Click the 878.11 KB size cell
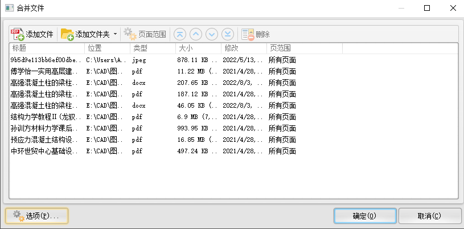The height and width of the screenshot is (229, 464). [x=198, y=60]
